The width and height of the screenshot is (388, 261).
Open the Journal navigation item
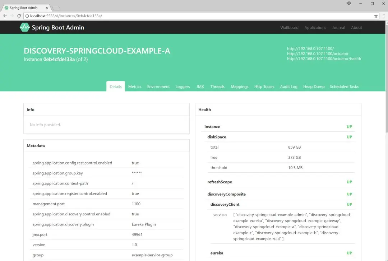coord(338,27)
